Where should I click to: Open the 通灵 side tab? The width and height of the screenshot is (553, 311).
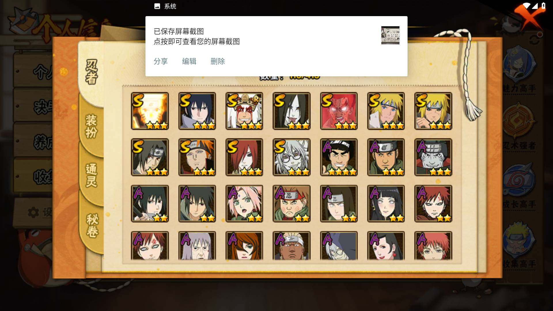coord(92,175)
